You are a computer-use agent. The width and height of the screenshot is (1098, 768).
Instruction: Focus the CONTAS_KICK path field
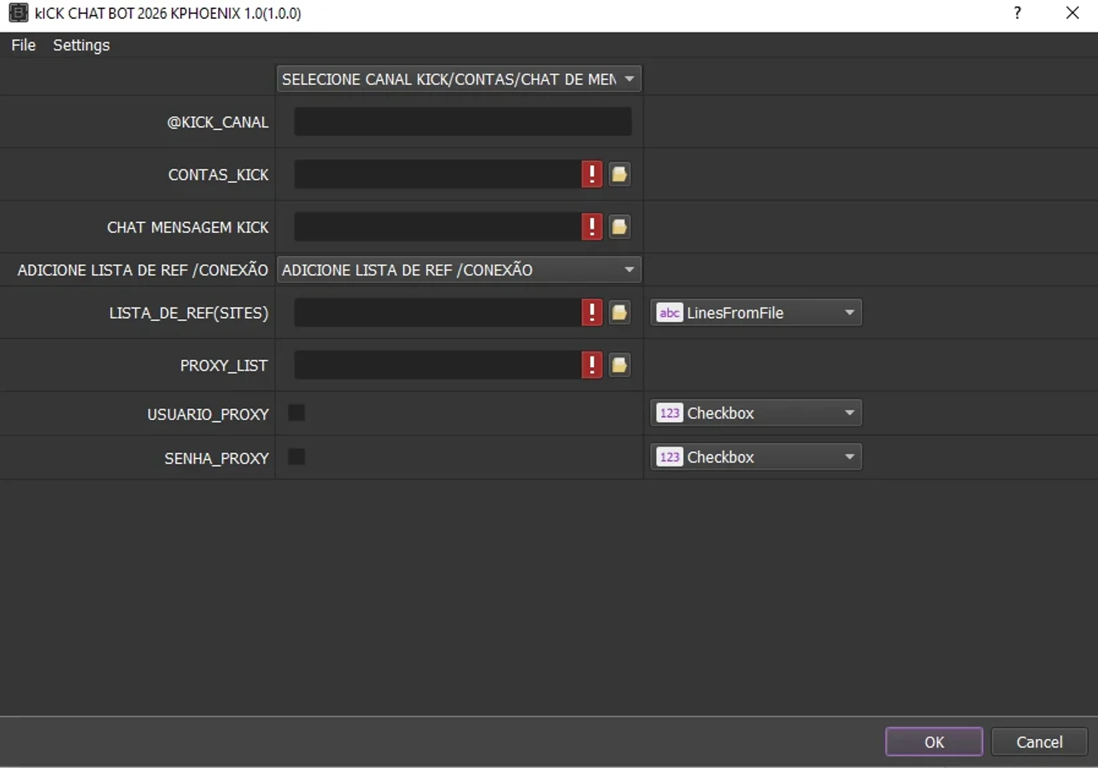click(x=438, y=174)
